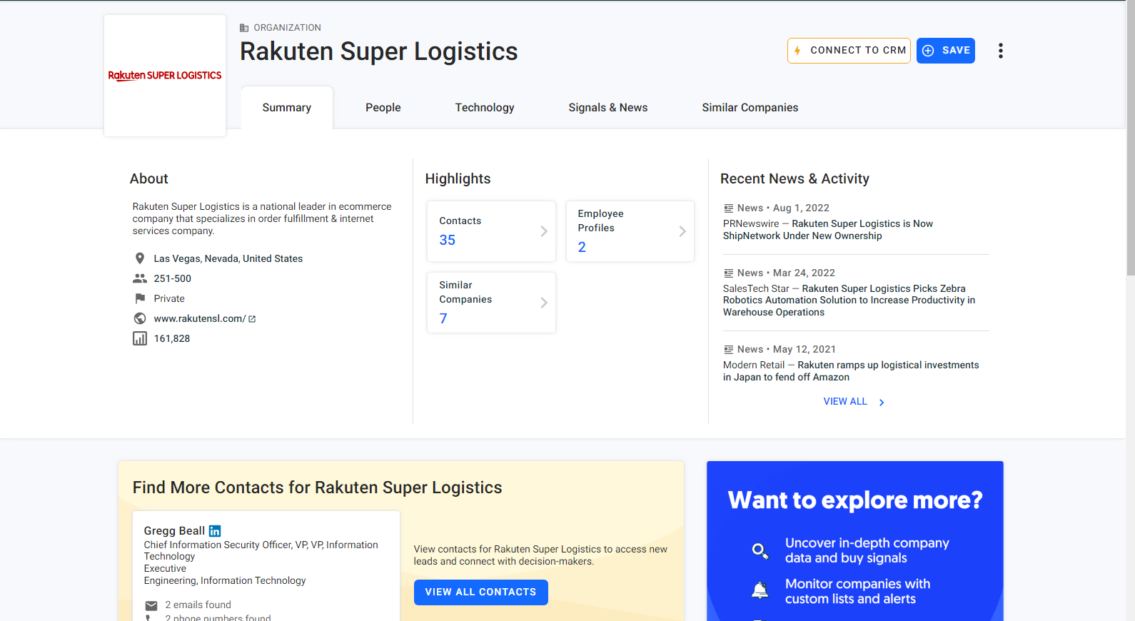Click the lightning bolt icon in Connect to CRM

797,51
